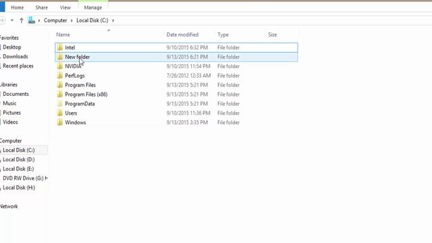Viewport: 432px width, 243px height.
Task: Select Computer in the navigation pane
Action: point(11,141)
